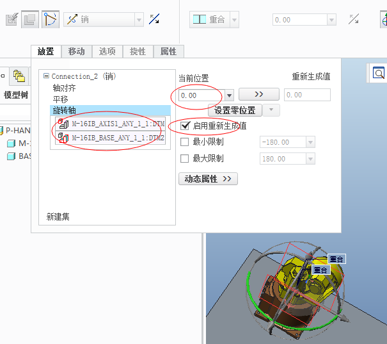Image resolution: width=387 pixels, height=344 pixels.
Task: Click the lower 重合 label in viewport
Action: (x=321, y=270)
